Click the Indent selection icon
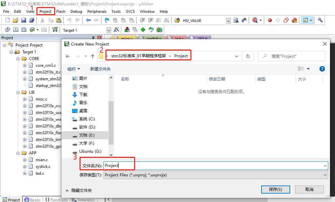 click(x=142, y=20)
